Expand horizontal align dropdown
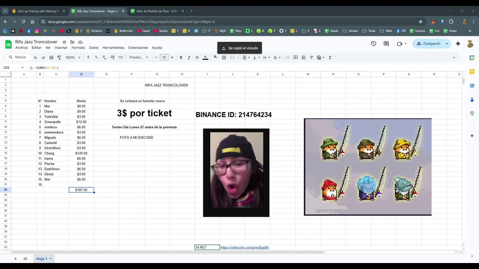This screenshot has height=269, width=479. [246, 58]
